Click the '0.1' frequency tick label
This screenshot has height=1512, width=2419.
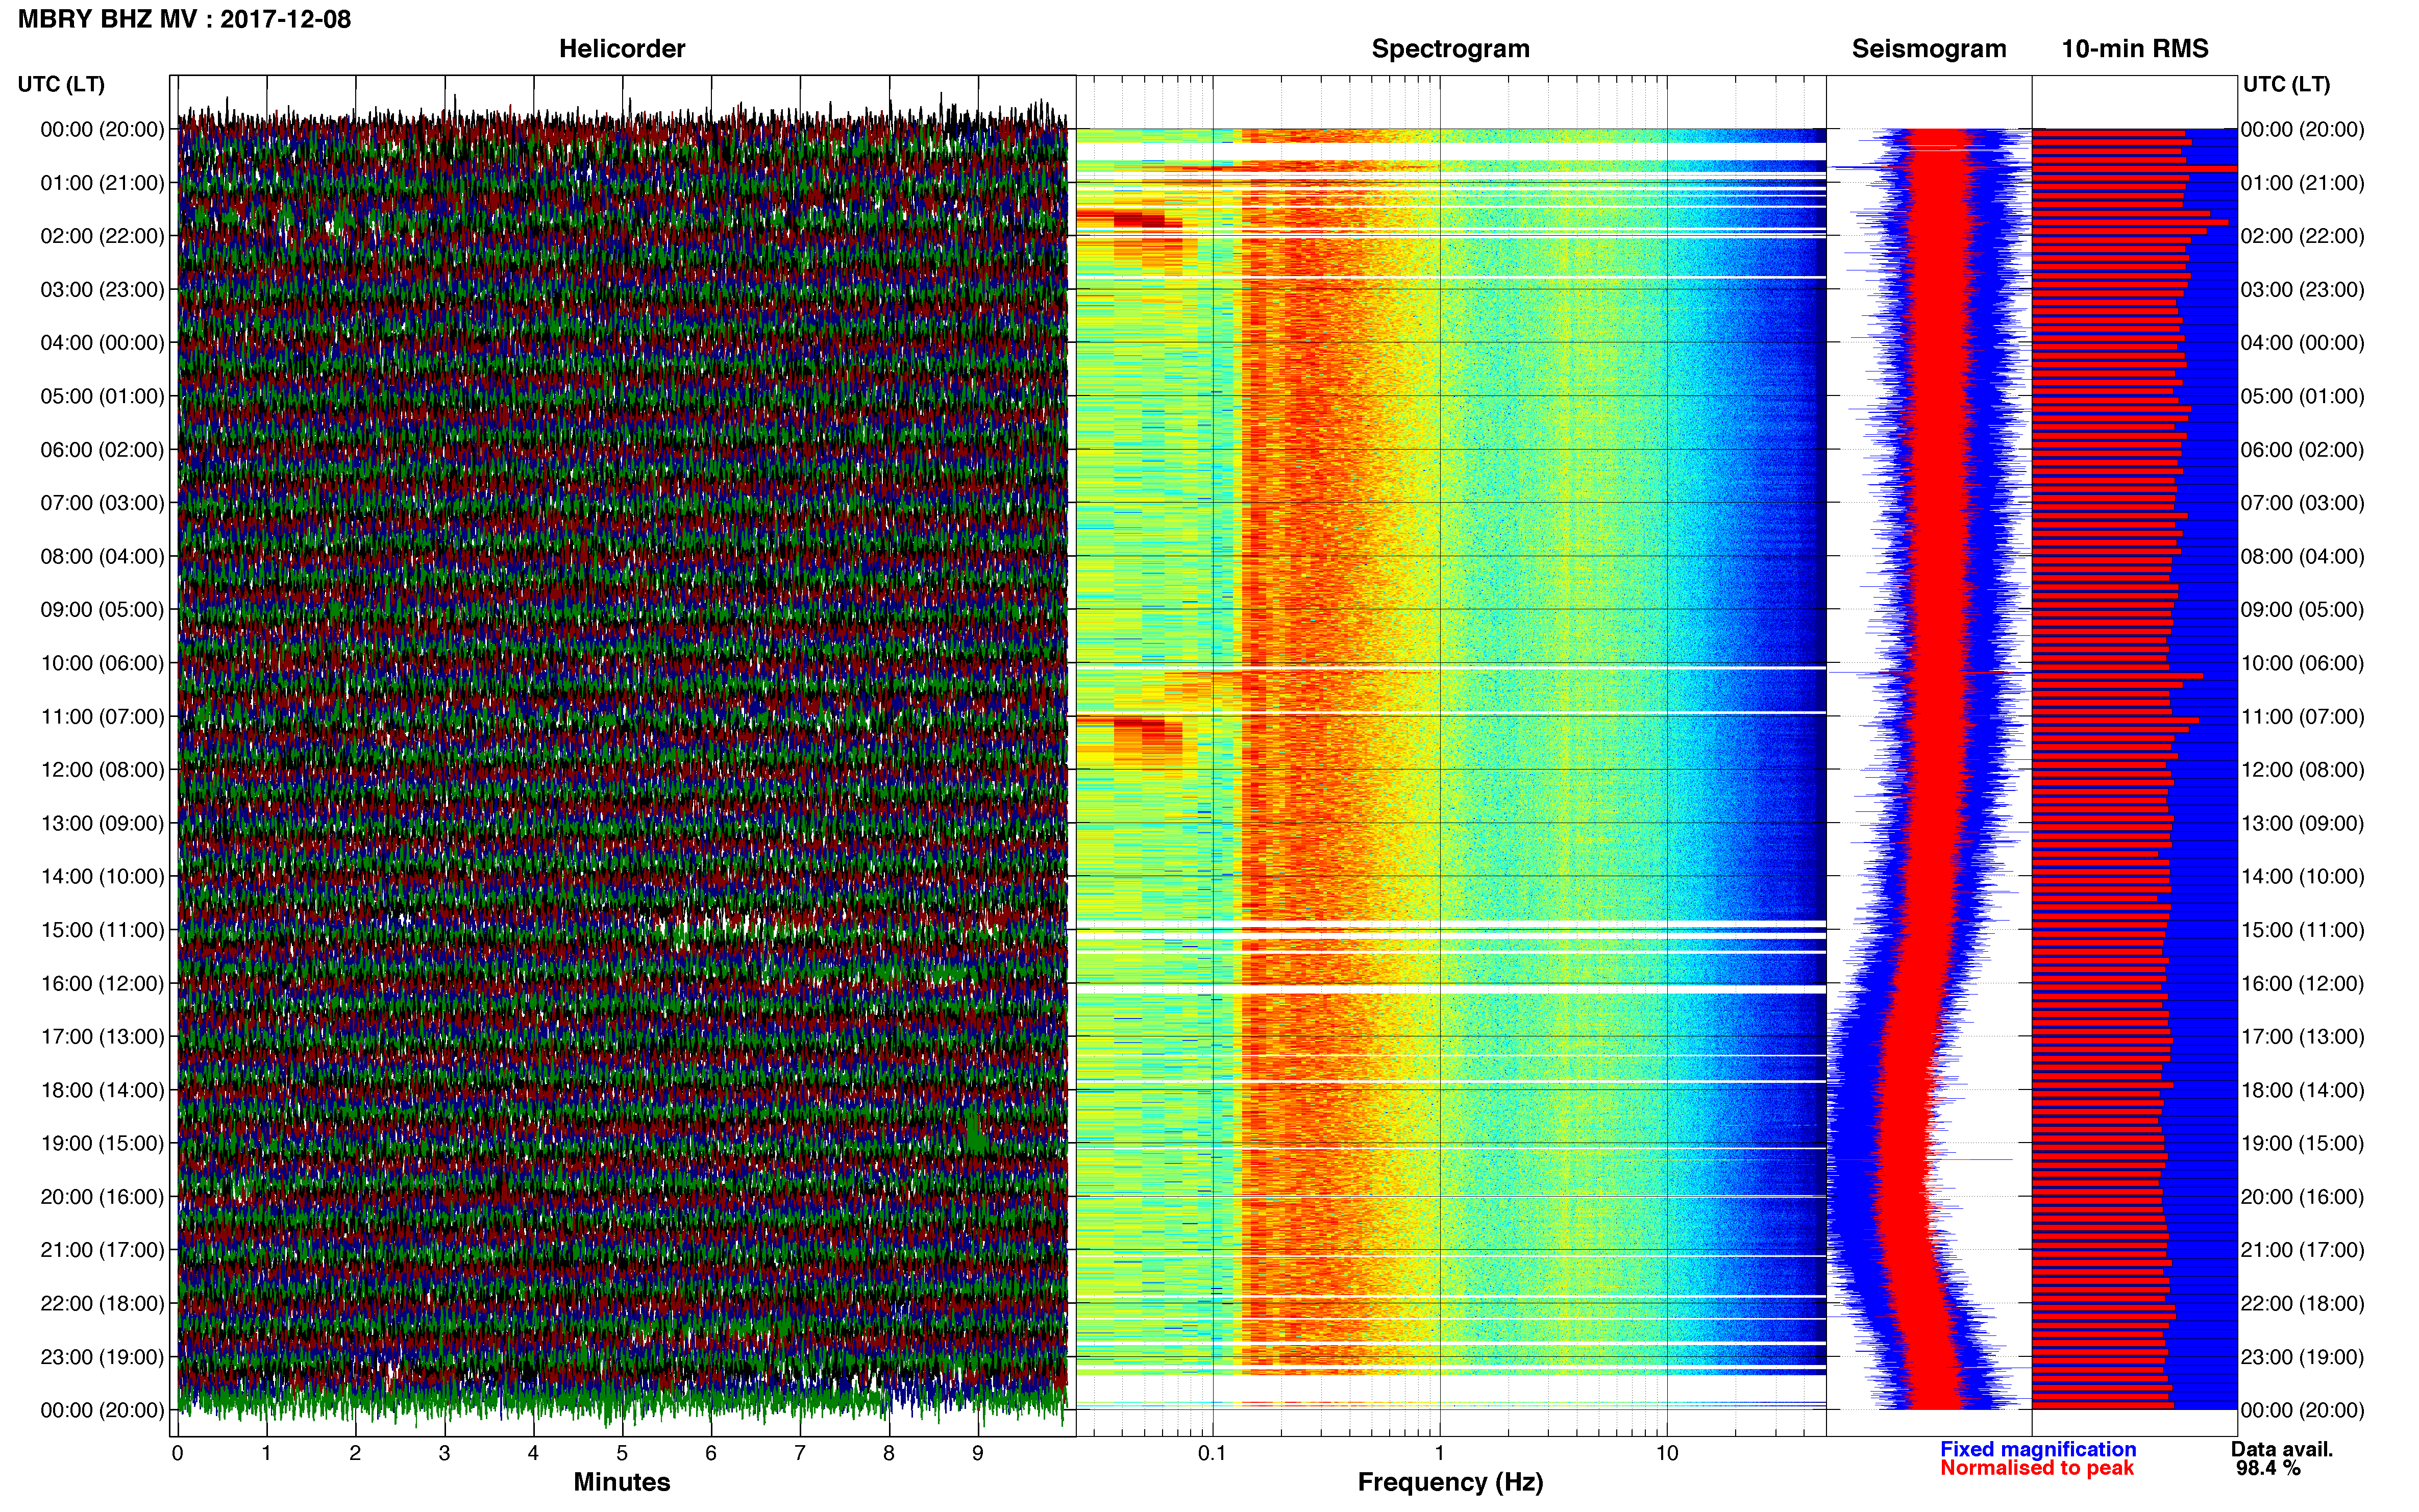point(1212,1453)
